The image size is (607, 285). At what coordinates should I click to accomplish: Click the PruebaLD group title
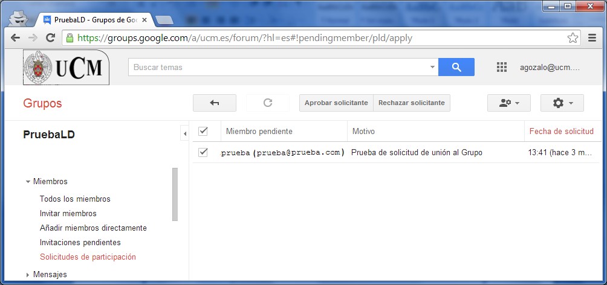point(49,135)
